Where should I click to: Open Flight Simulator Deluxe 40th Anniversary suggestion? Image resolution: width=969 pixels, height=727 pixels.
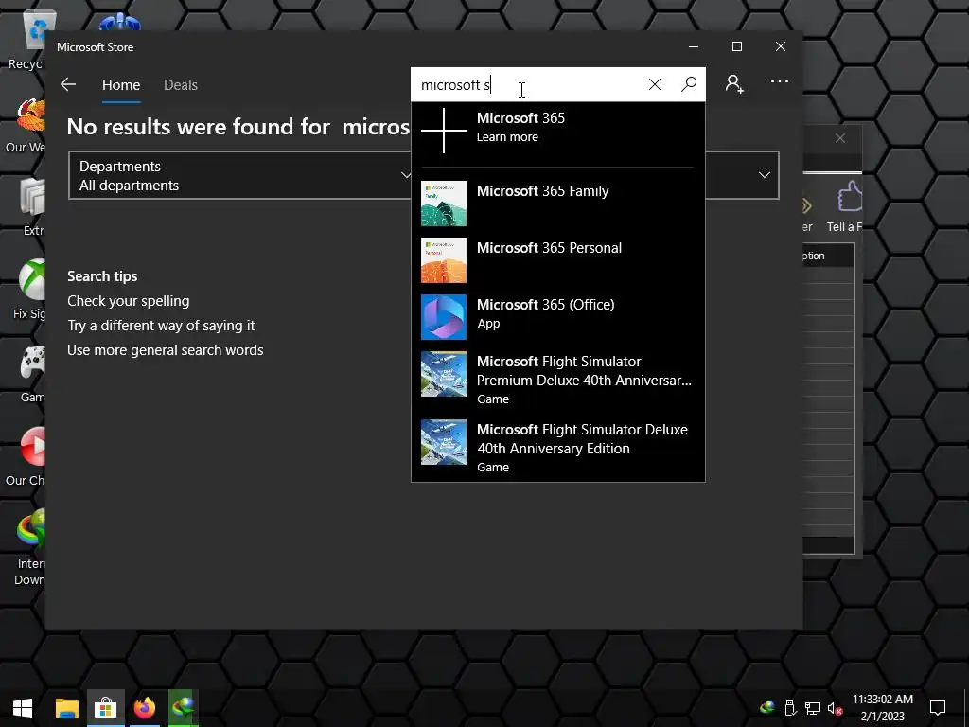pyautogui.click(x=558, y=448)
